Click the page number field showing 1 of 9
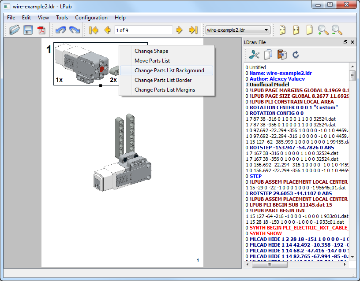Viewport: 360px width, 281px height. [x=143, y=30]
